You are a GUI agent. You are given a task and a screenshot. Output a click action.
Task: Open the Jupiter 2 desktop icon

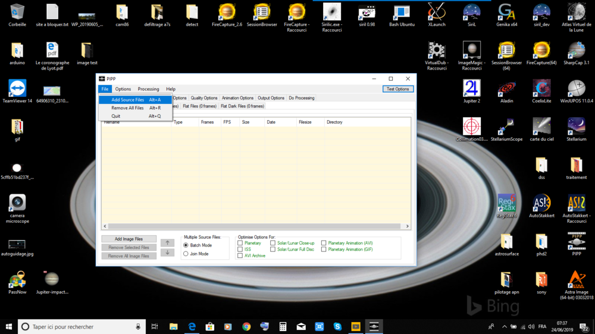point(472,92)
